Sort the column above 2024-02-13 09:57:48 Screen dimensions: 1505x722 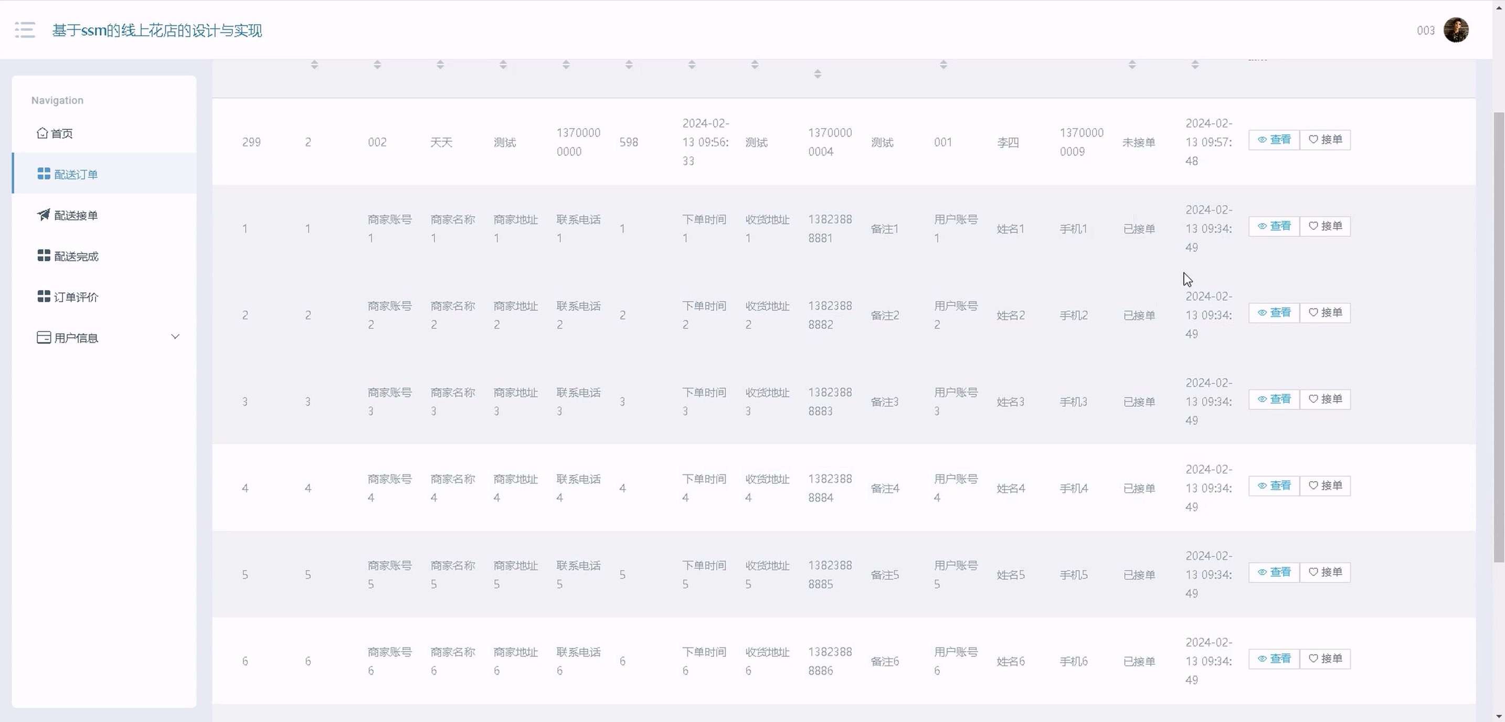tap(1195, 64)
